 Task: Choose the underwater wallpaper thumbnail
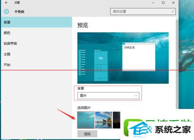[86, 120]
